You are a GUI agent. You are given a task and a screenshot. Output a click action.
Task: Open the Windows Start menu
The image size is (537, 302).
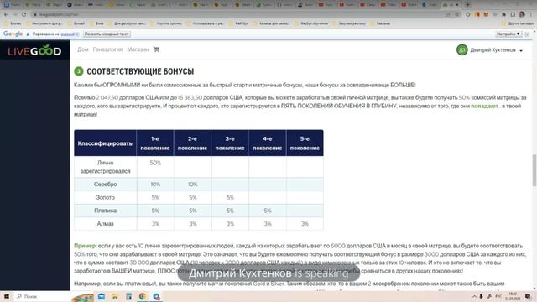pos(7,296)
